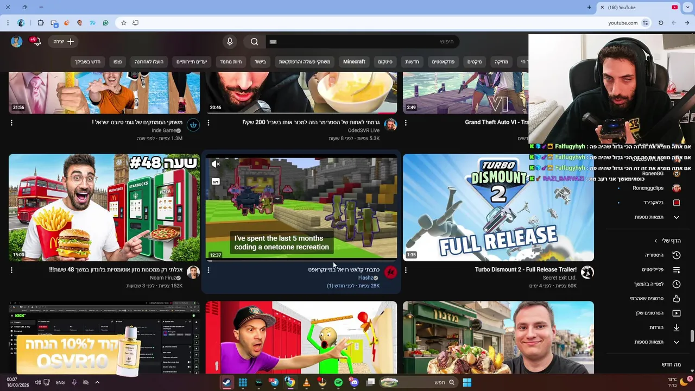Image resolution: width=695 pixels, height=391 pixels.
Task: Bookmark this page with star icon
Action: pos(124,23)
